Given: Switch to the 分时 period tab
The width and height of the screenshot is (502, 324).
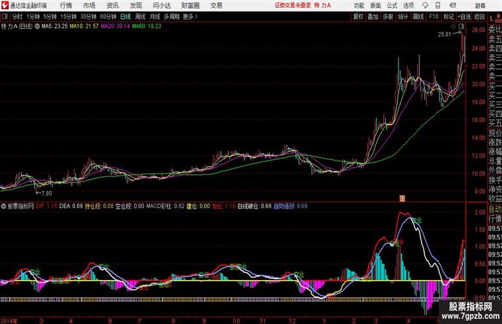Looking at the screenshot, I should [x=17, y=17].
